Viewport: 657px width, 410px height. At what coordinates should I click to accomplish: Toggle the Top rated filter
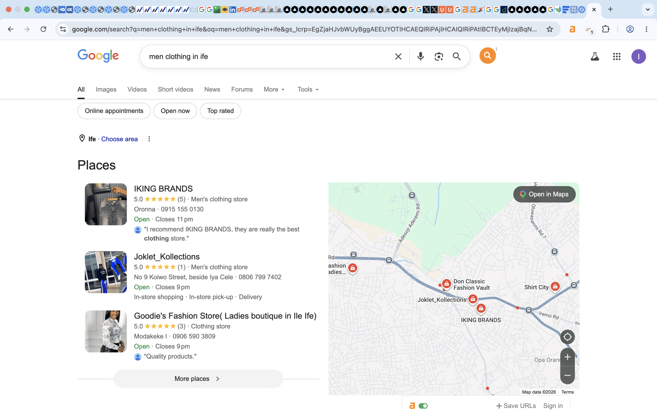[x=220, y=111]
